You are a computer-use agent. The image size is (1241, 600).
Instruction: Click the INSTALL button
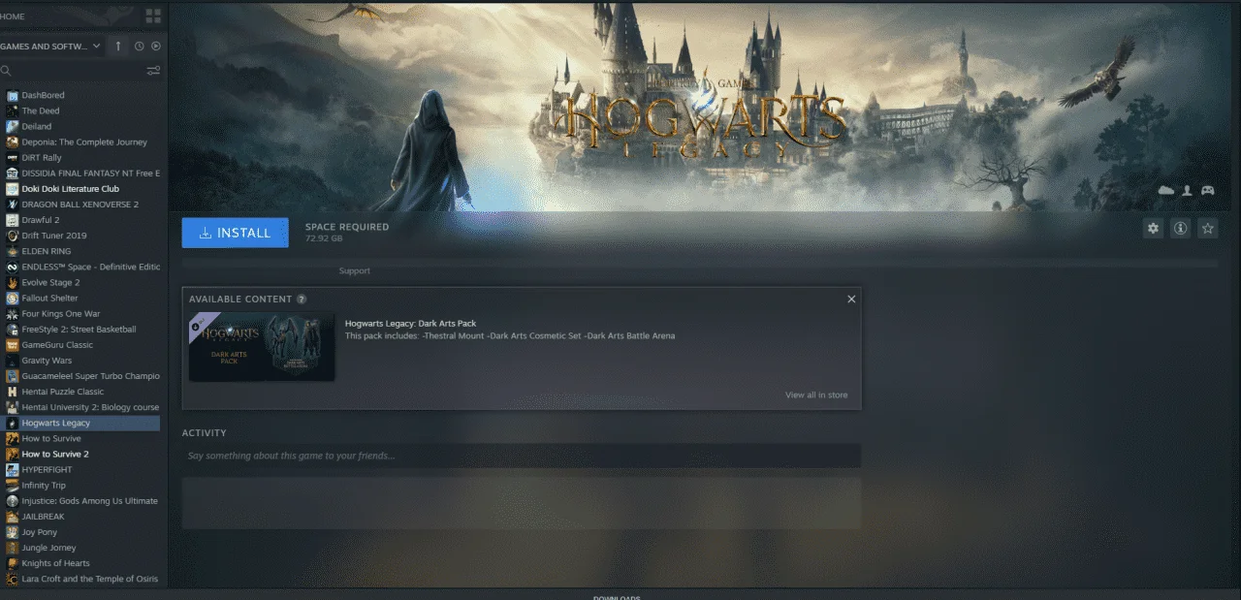click(235, 233)
